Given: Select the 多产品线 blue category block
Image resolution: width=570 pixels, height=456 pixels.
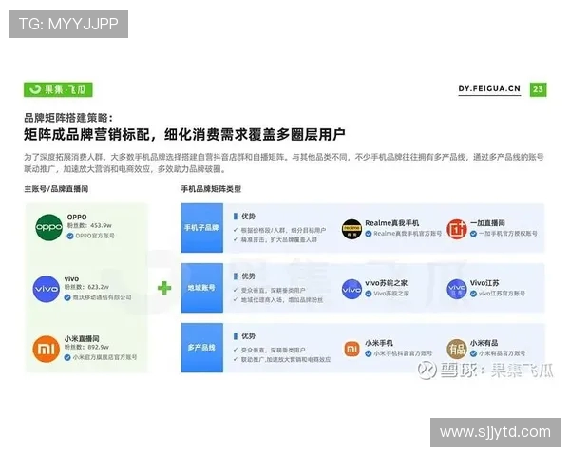Looking at the screenshot, I should pos(202,348).
